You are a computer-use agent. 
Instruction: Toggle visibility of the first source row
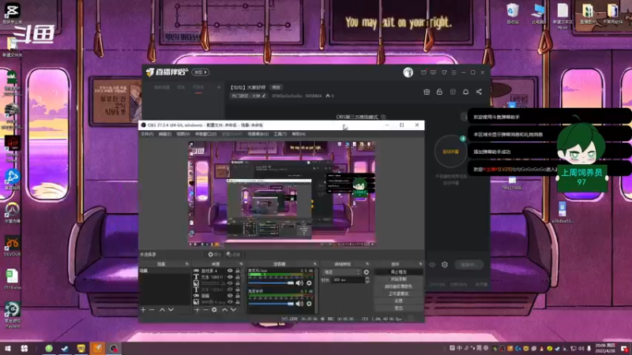[230, 271]
